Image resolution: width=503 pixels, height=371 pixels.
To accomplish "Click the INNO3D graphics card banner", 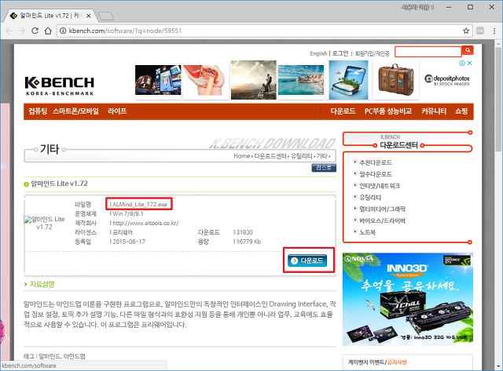I will [x=407, y=299].
